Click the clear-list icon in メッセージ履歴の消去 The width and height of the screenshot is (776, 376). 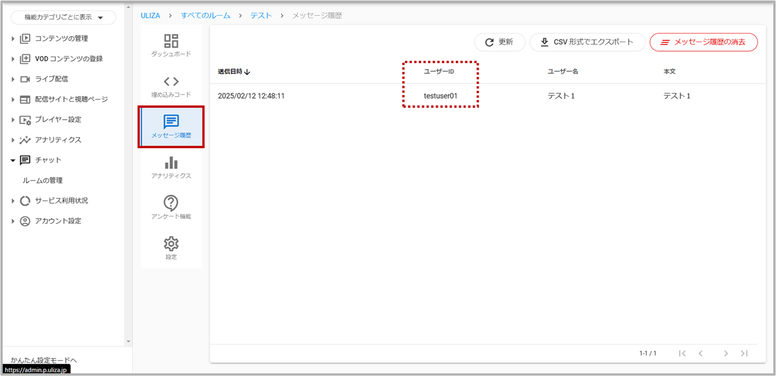click(x=665, y=43)
